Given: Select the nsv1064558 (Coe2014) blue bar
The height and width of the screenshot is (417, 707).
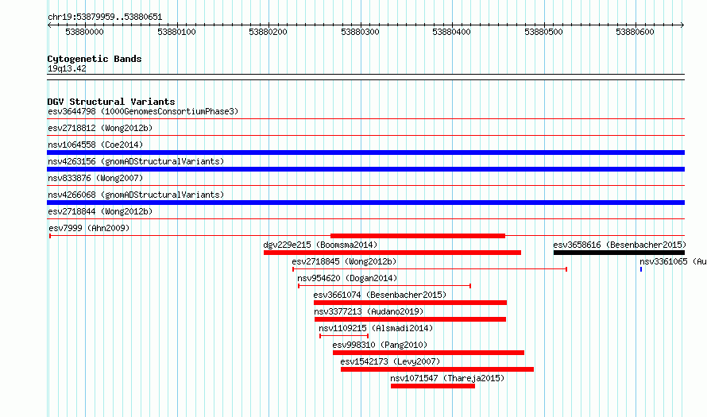Looking at the screenshot, I should pyautogui.click(x=365, y=153).
